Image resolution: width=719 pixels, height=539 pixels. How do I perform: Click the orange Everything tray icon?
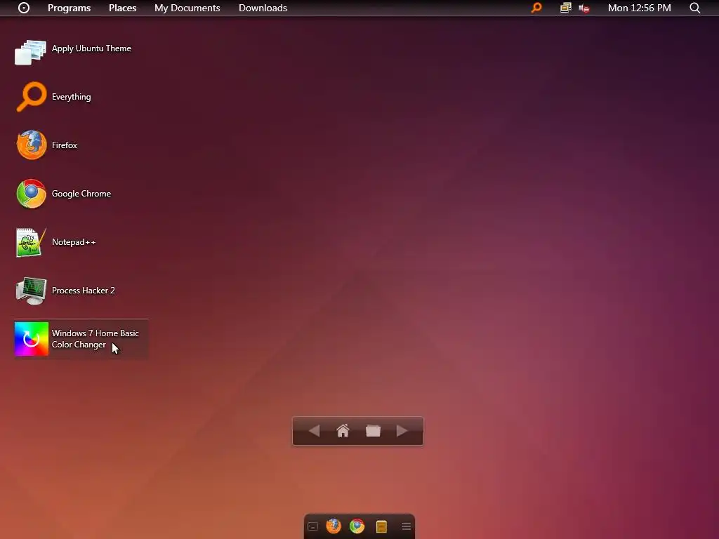tap(536, 8)
